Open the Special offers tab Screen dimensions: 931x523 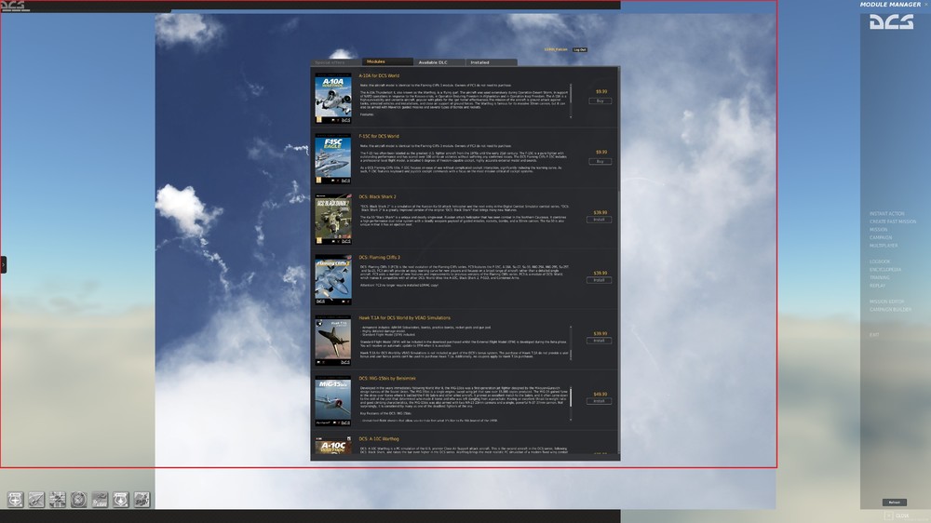(335, 61)
